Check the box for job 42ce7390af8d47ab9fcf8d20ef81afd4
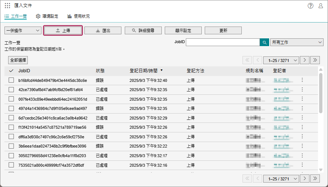This screenshot has width=328, height=187. (x=11, y=90)
